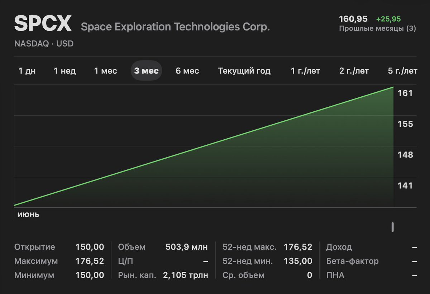
Task: Switch chart to 1 мес range
Action: tap(105, 71)
